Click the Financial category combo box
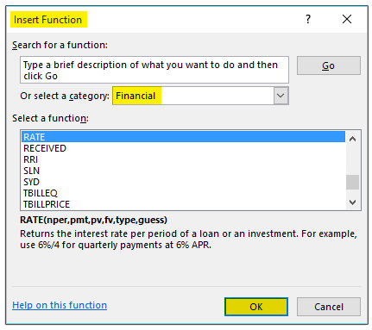Viewport: 372px width, 330px height. coord(200,96)
